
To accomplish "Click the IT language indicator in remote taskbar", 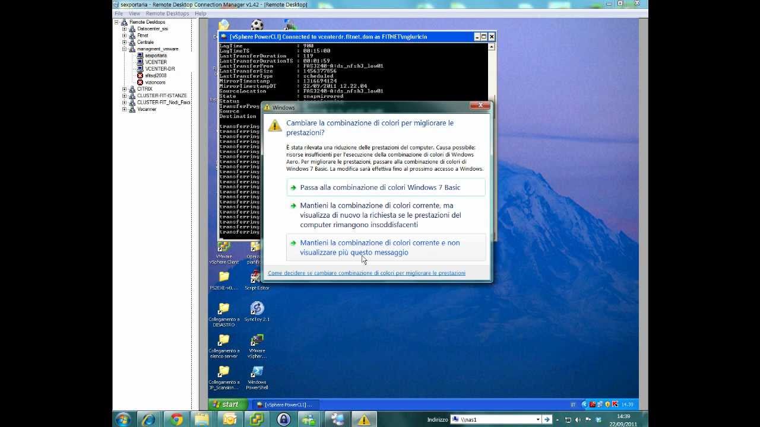I will tap(573, 404).
